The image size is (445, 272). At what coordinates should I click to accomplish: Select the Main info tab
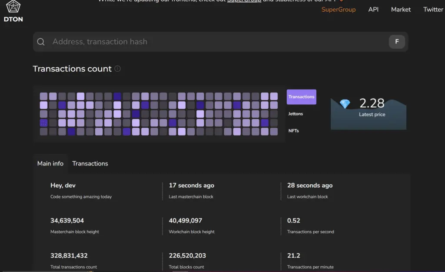(x=50, y=164)
